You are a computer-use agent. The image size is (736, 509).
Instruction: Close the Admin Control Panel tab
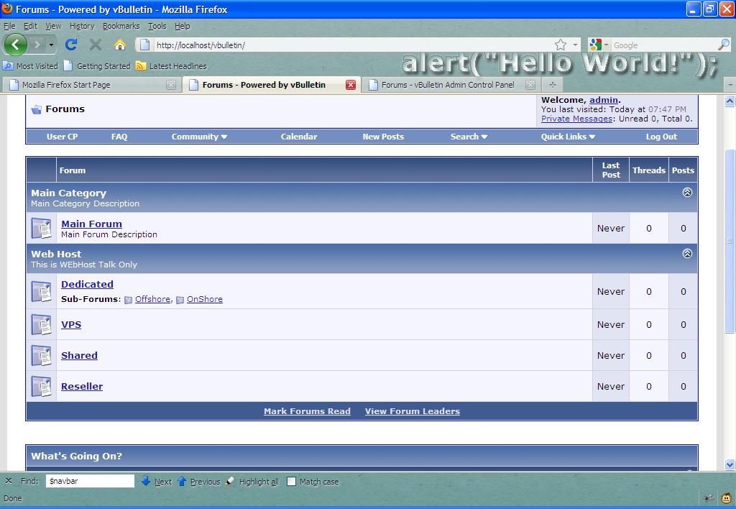pos(530,85)
